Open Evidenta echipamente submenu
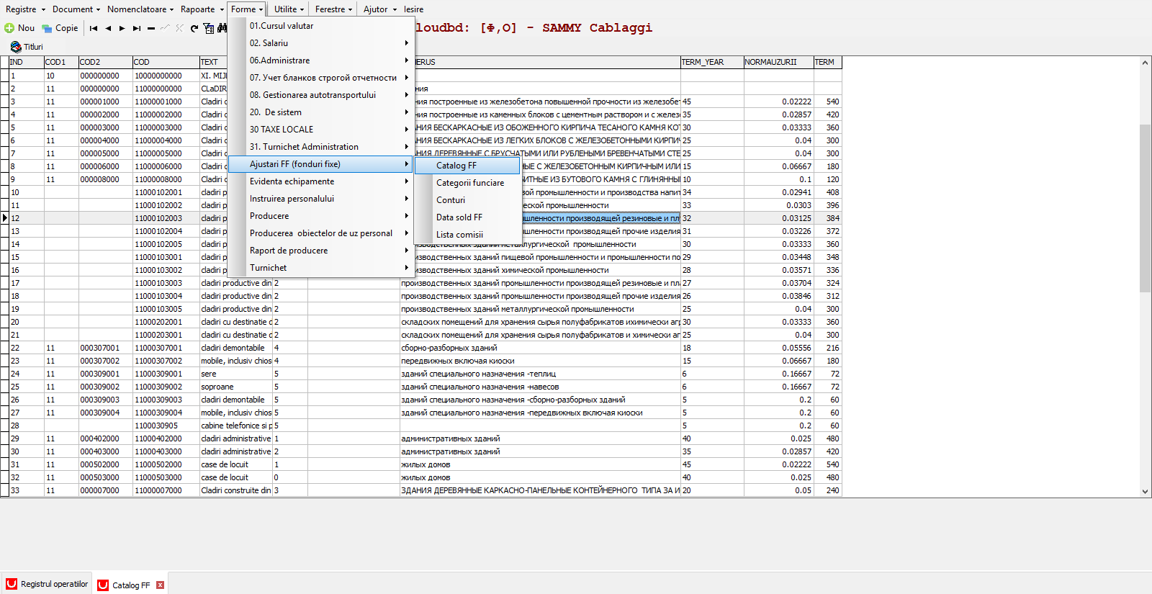The image size is (1152, 594). pyautogui.click(x=320, y=181)
